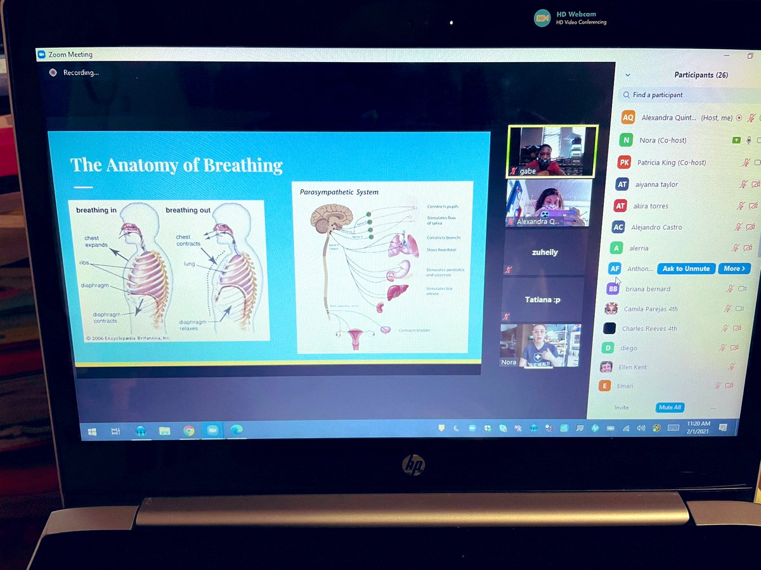Open Microsoft Edge from the taskbar

click(237, 430)
